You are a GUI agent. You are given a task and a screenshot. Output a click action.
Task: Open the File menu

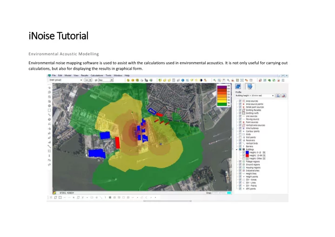click(54, 76)
